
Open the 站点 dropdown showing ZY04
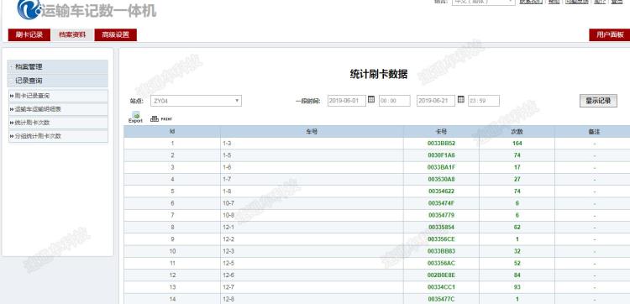click(x=196, y=101)
